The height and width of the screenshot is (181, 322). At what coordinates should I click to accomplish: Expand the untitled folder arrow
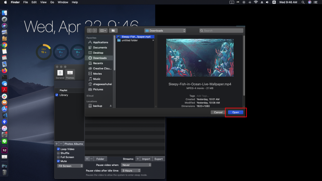tap(153, 41)
